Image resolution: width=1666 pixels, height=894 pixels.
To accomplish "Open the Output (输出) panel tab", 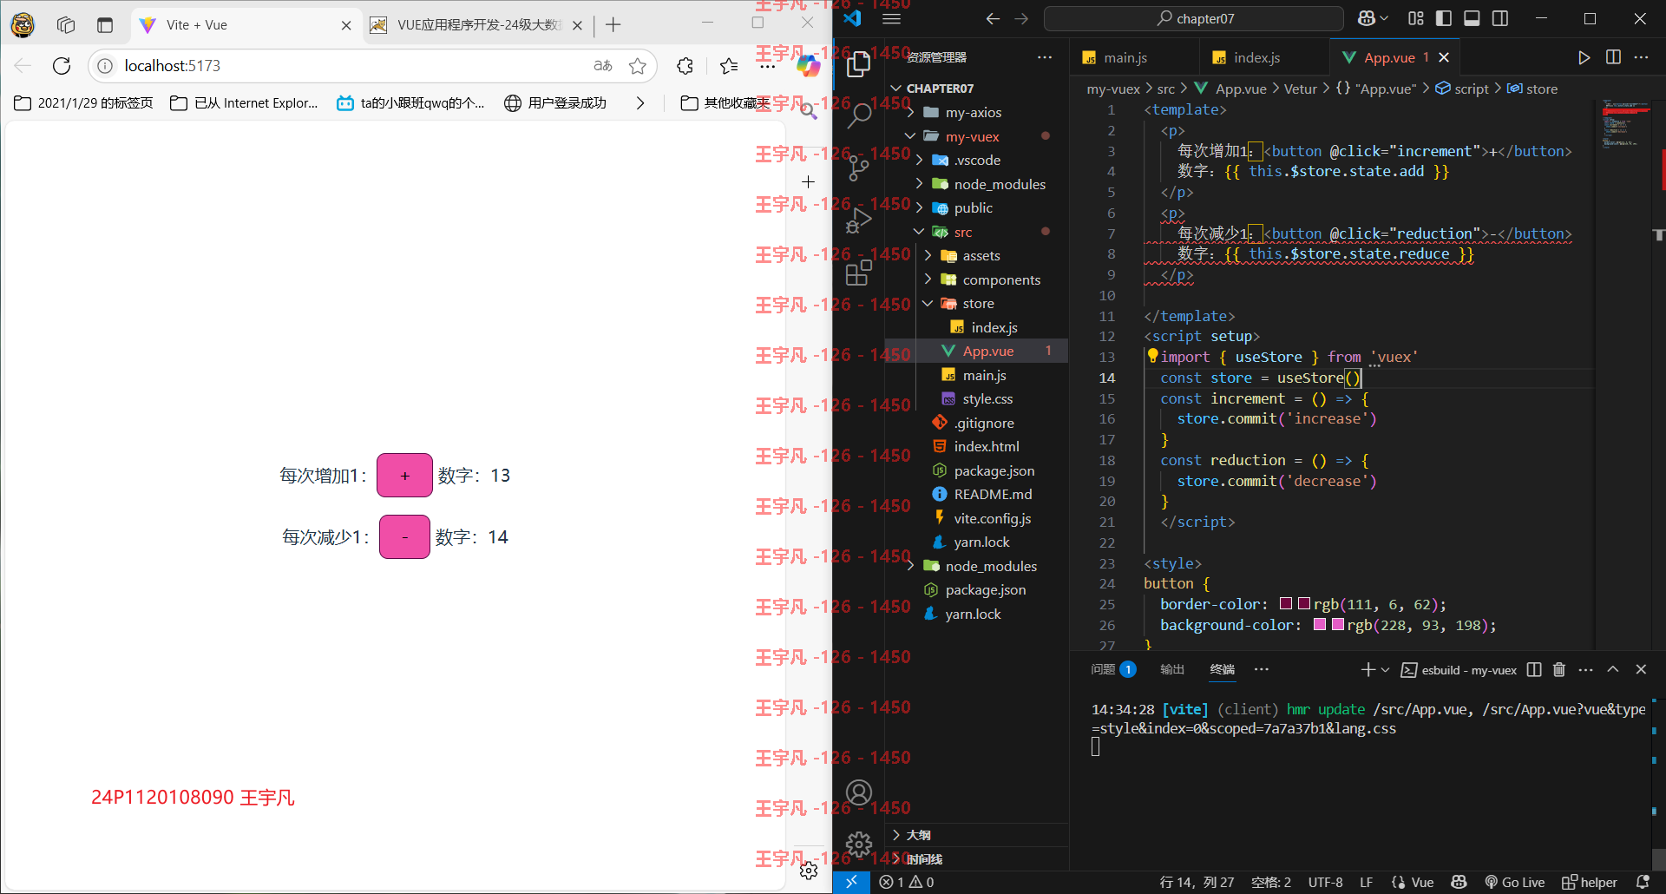I will tap(1172, 669).
